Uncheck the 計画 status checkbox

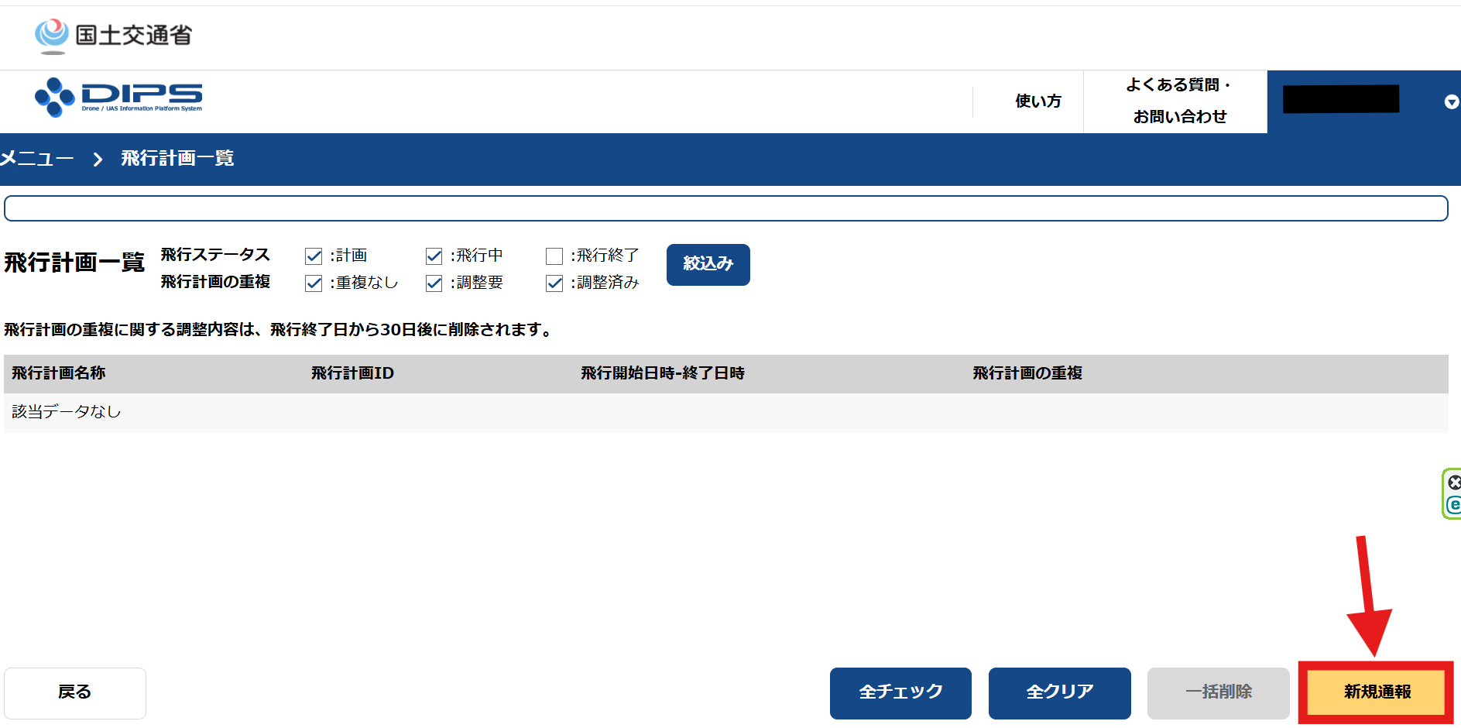(314, 256)
